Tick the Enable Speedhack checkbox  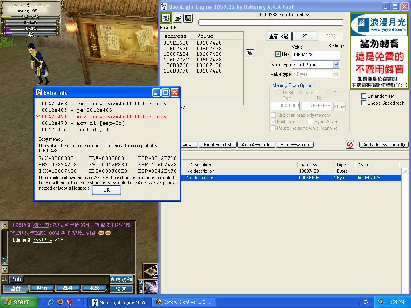[364, 103]
